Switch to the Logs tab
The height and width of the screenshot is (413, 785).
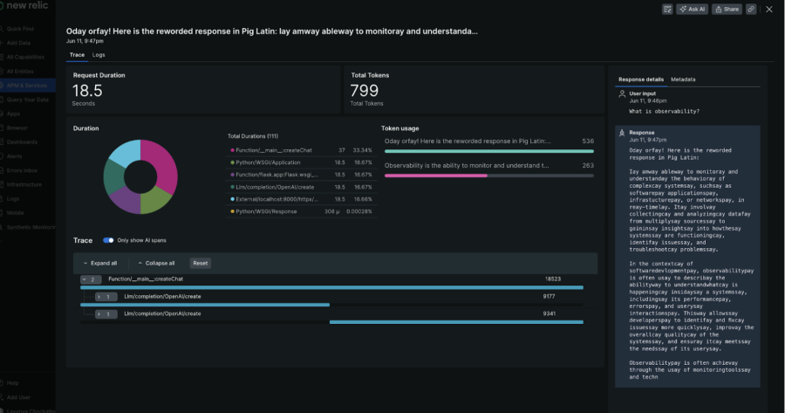(99, 55)
